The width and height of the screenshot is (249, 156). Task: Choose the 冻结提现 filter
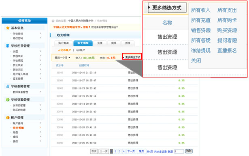pos(201,50)
